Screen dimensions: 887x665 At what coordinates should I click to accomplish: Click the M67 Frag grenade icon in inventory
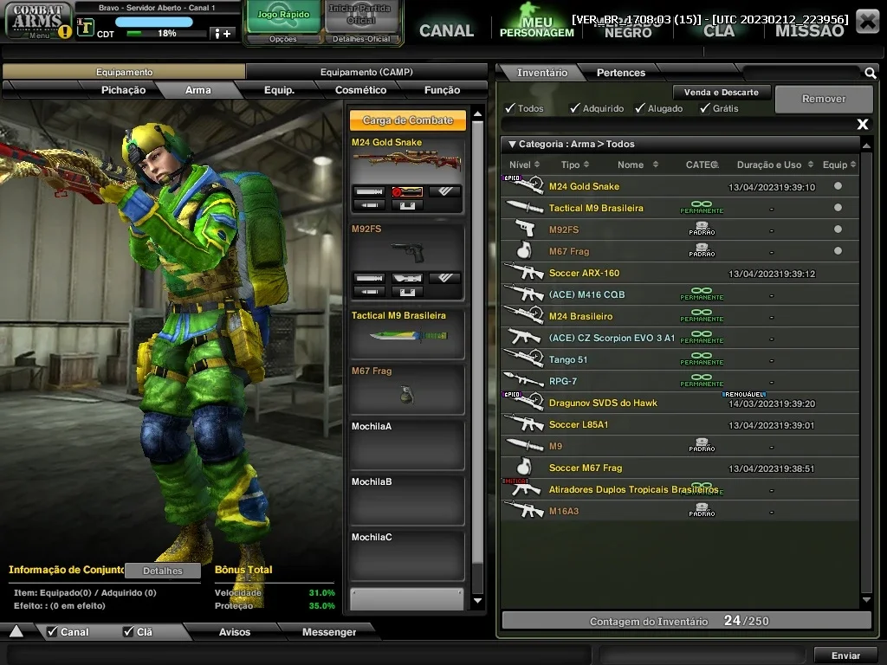pos(524,250)
